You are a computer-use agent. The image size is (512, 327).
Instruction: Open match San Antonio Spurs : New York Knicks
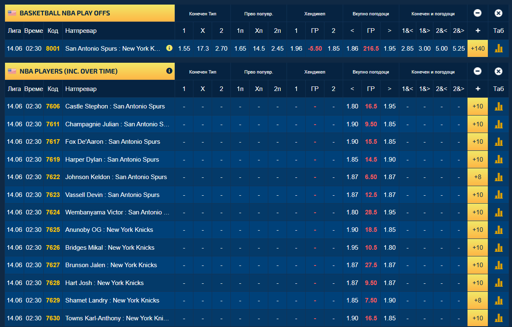point(113,49)
